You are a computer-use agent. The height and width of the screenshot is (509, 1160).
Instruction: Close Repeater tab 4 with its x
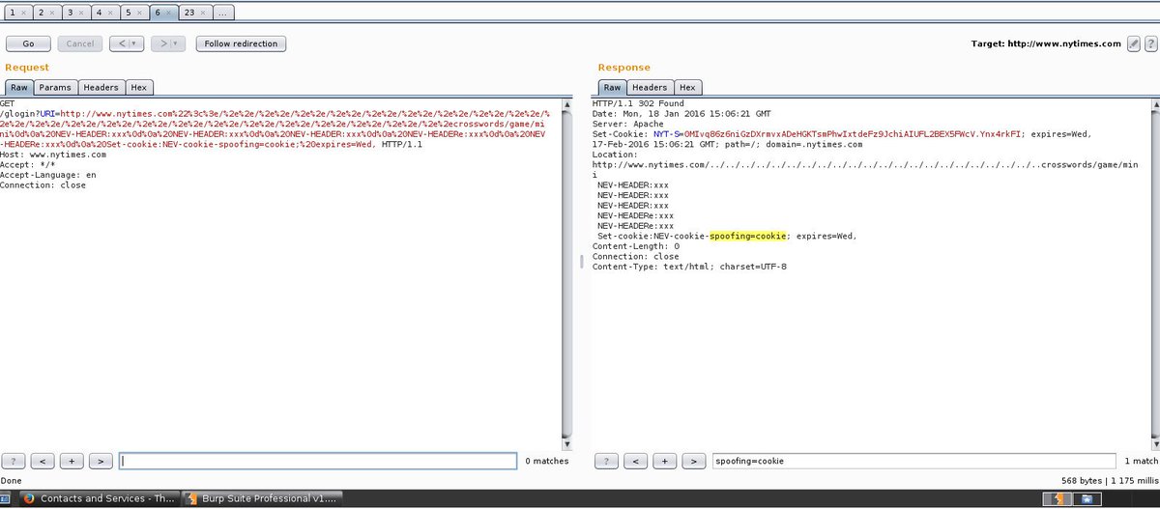108,14
